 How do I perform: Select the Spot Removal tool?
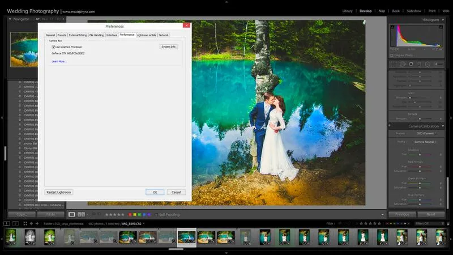coord(403,64)
